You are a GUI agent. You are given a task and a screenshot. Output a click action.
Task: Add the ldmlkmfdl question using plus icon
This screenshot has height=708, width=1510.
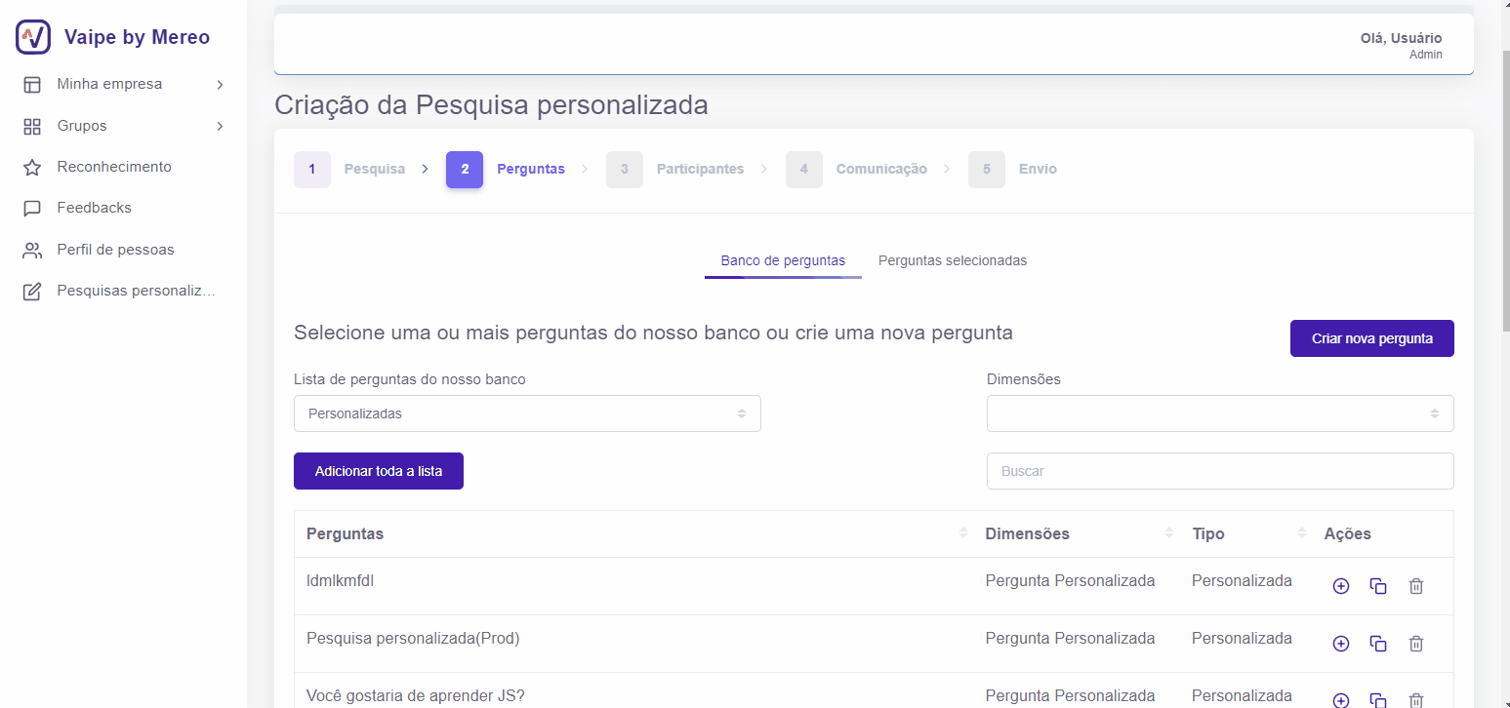point(1340,585)
